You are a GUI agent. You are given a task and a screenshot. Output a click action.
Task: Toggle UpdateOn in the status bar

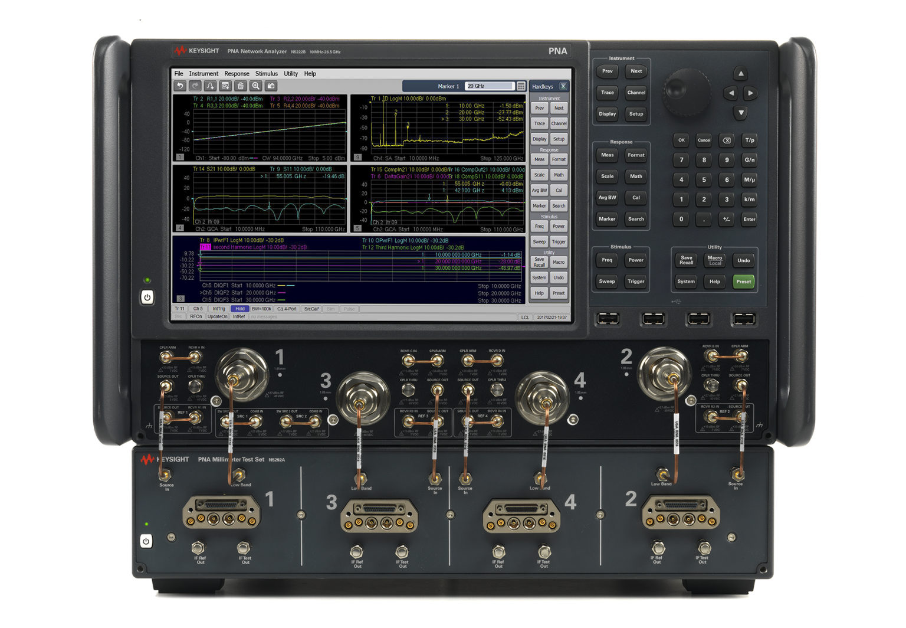point(217,317)
